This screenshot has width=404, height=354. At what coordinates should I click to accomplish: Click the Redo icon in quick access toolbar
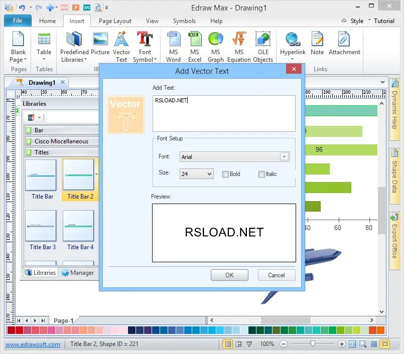coord(39,8)
